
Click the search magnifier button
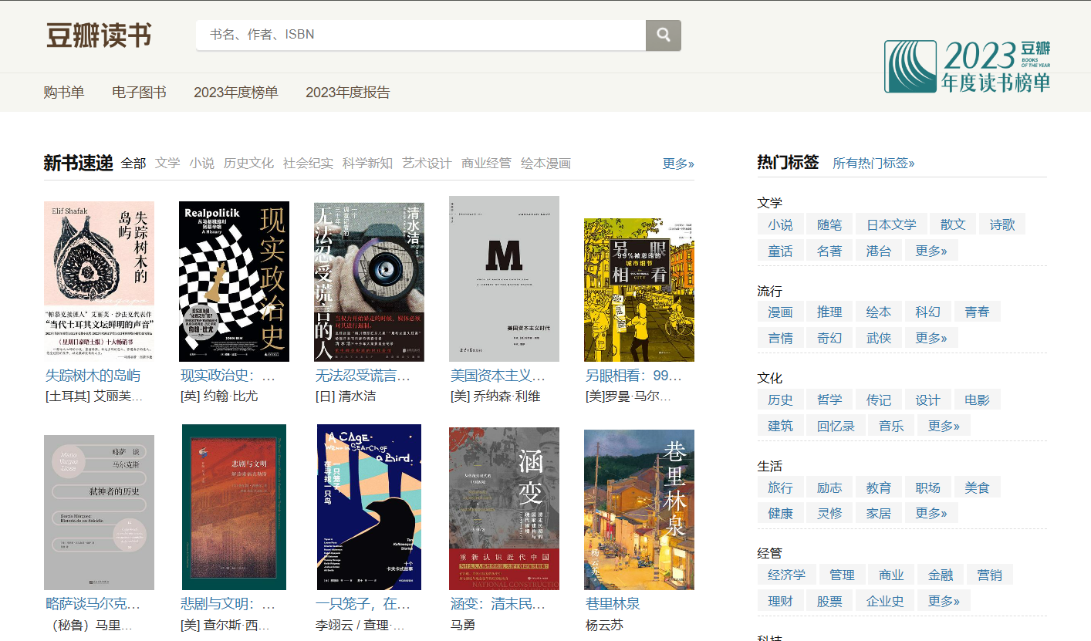click(663, 35)
